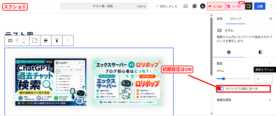Move block down with the down chevron
The height and width of the screenshot is (116, 276).
pos(24,42)
